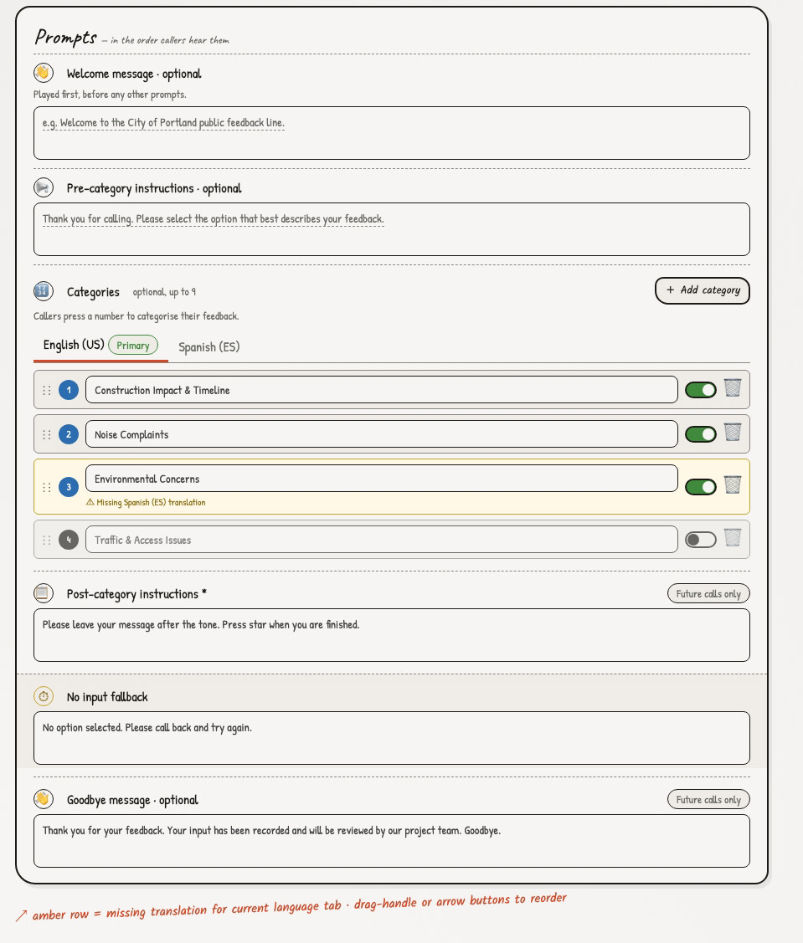803x943 pixels.
Task: Switch to the Spanish (ES) tab
Action: coord(208,346)
